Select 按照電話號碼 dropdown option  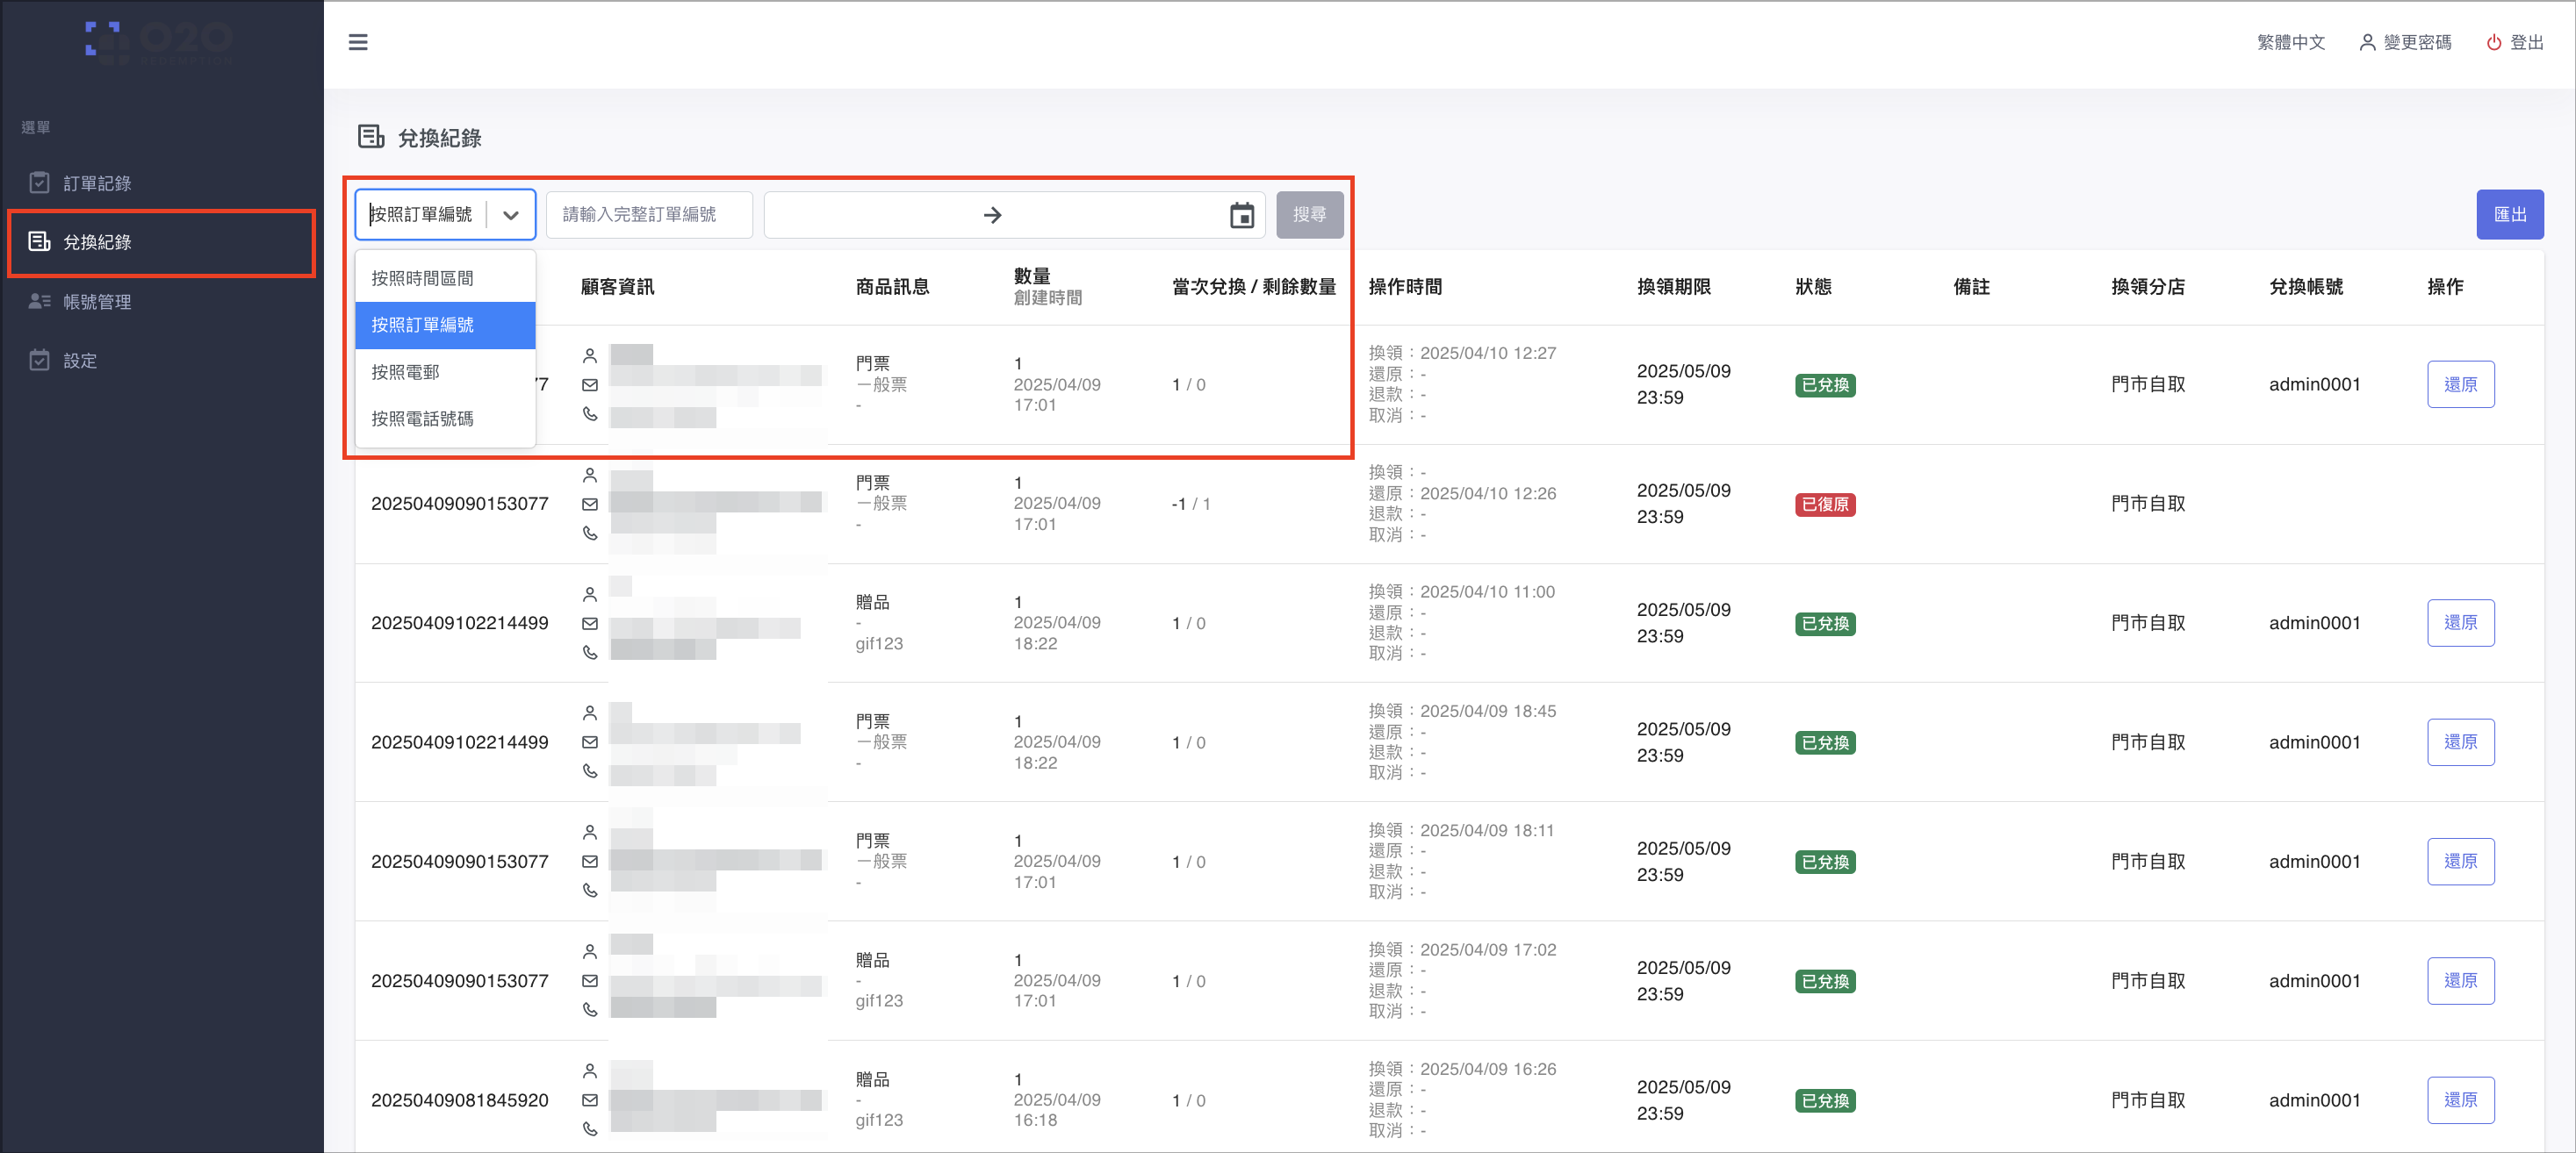pyautogui.click(x=446, y=419)
